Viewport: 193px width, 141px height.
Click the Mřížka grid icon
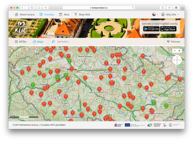pos(16,42)
